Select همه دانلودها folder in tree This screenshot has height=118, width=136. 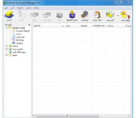[19, 28]
